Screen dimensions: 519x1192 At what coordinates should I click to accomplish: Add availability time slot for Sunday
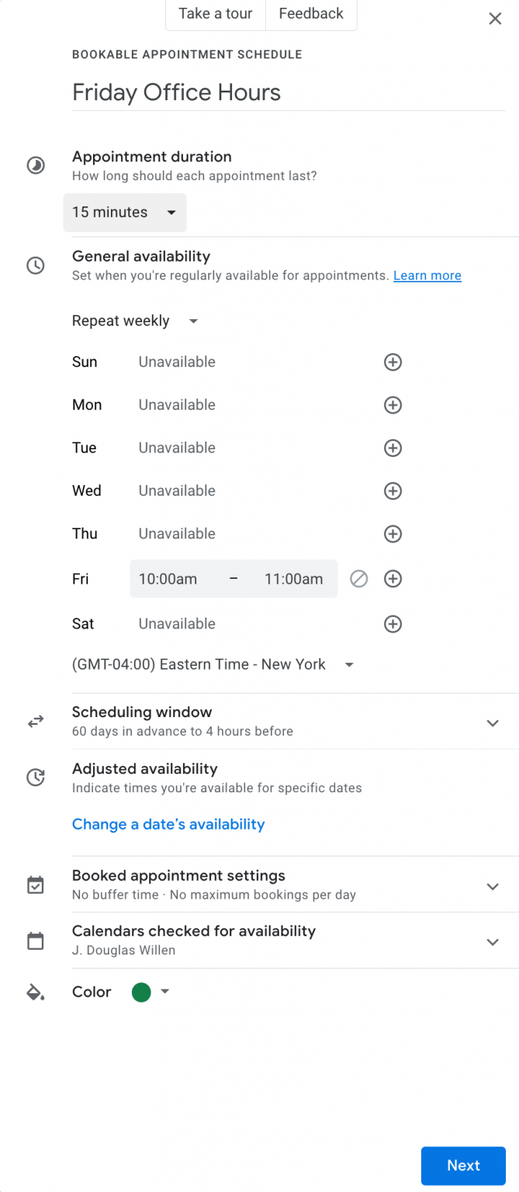393,362
